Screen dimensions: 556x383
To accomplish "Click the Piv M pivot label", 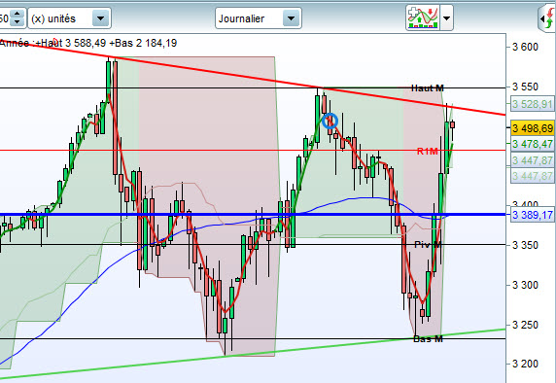I will pyautogui.click(x=428, y=244).
